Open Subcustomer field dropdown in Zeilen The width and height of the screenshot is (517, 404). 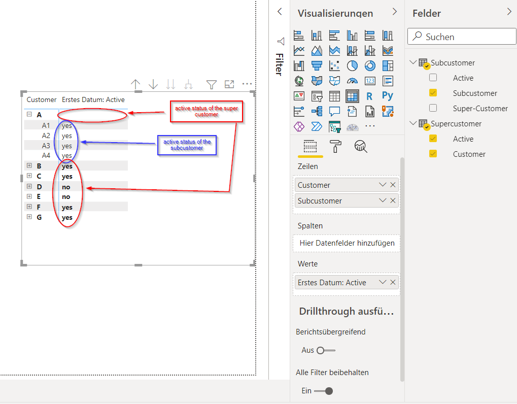point(383,200)
